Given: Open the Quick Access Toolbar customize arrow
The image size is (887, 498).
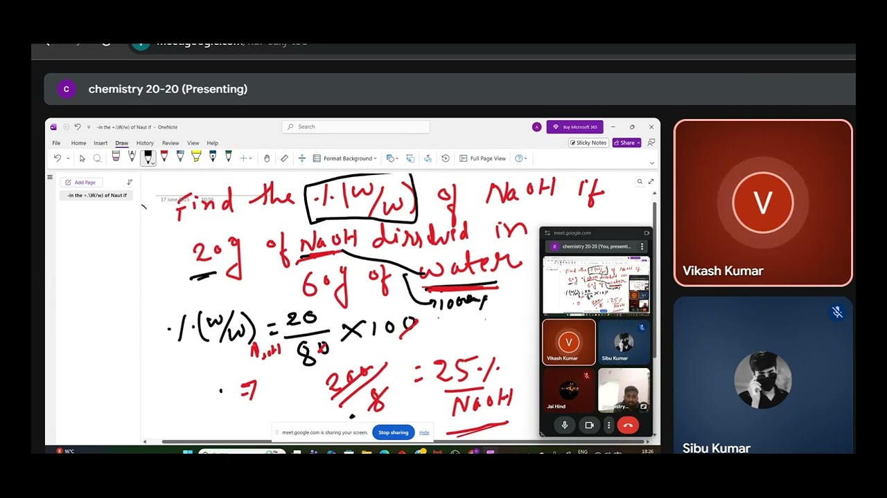Looking at the screenshot, I should click(x=89, y=127).
